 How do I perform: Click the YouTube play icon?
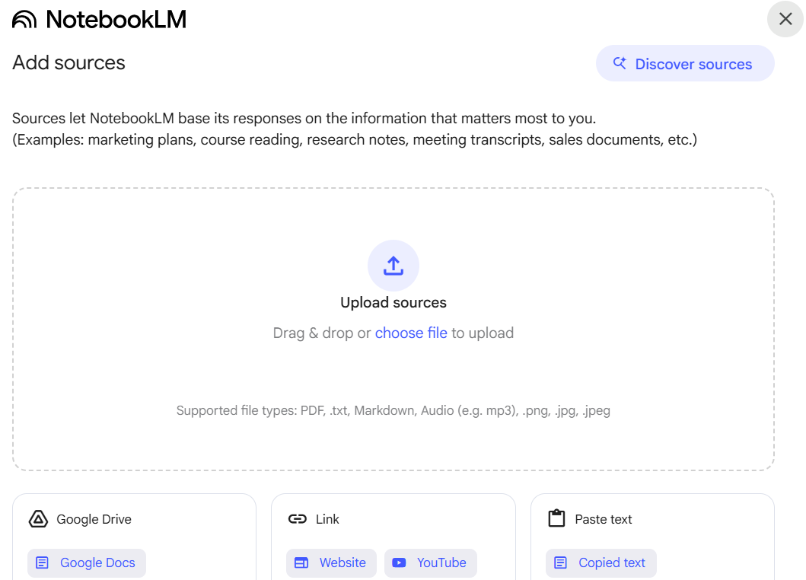point(399,562)
